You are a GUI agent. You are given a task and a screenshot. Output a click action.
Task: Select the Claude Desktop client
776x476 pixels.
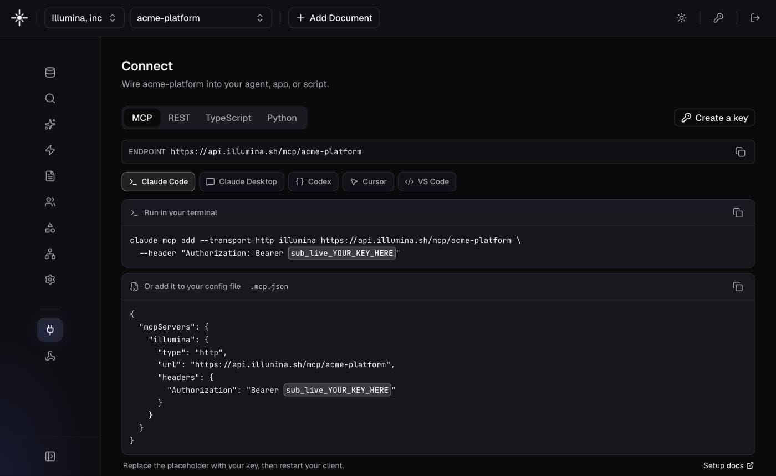[x=242, y=181]
